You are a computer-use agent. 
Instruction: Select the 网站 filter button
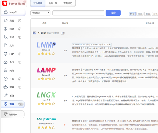(x=140, y=14)
